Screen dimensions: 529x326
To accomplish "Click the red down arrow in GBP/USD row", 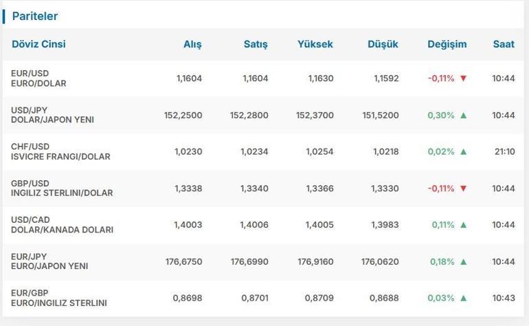I will tap(463, 188).
